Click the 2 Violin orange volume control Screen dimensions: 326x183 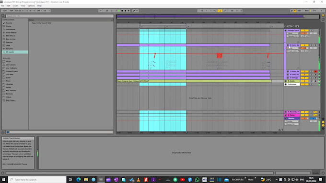[304, 48]
